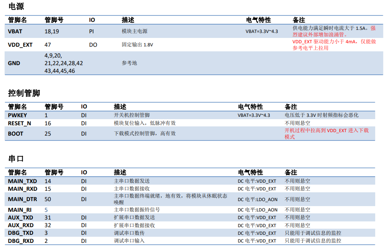Viewport: 384px width, 249px height.
Task: Select the PI value in the VBAT row
Action: 92,31
